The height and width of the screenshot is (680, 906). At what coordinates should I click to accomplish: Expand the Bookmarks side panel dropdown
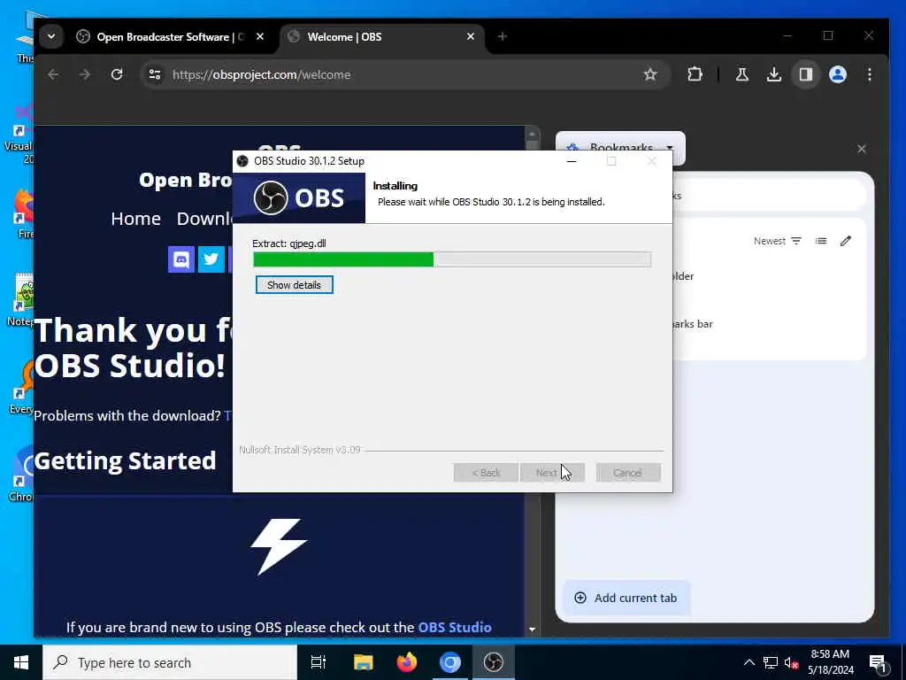pos(670,148)
